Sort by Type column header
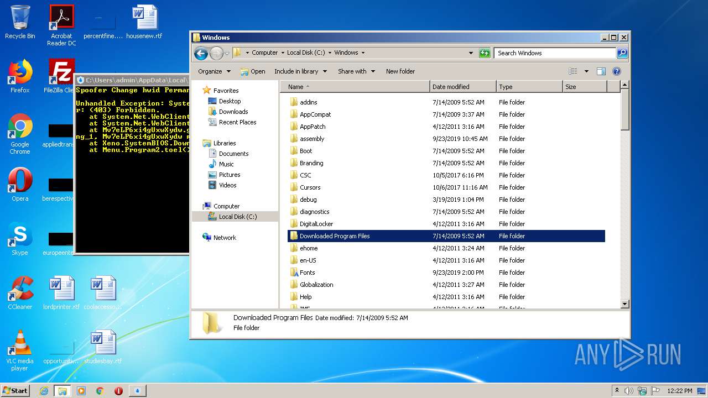 tap(529, 87)
